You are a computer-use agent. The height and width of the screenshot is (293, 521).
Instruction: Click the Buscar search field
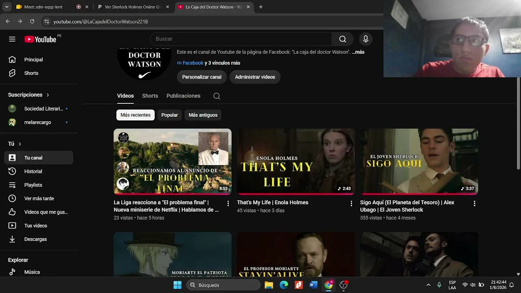[x=241, y=39]
